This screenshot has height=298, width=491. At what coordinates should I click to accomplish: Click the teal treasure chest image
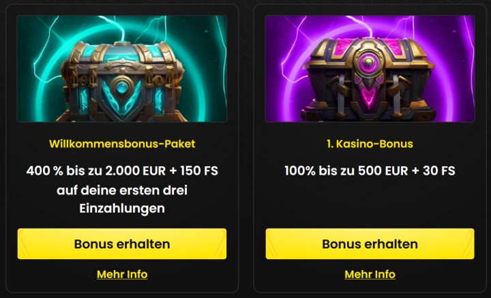[x=122, y=69]
